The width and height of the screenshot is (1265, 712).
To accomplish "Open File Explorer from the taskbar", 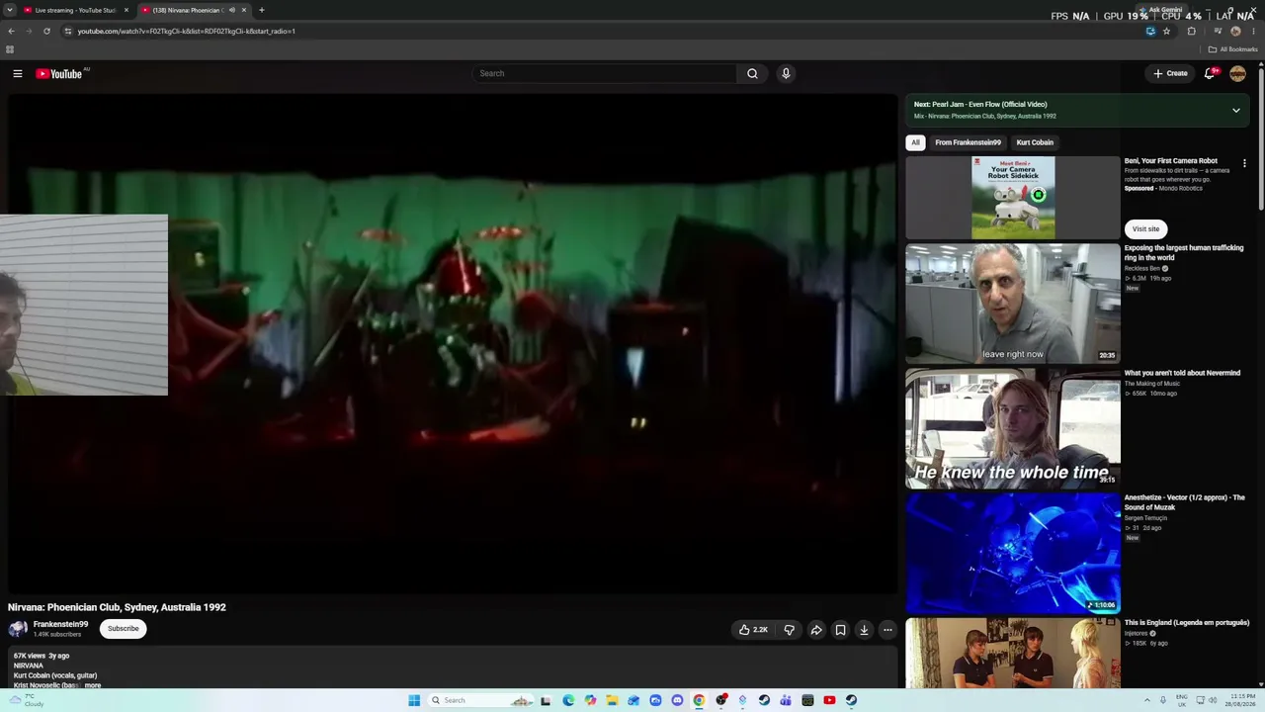I will pos(612,700).
